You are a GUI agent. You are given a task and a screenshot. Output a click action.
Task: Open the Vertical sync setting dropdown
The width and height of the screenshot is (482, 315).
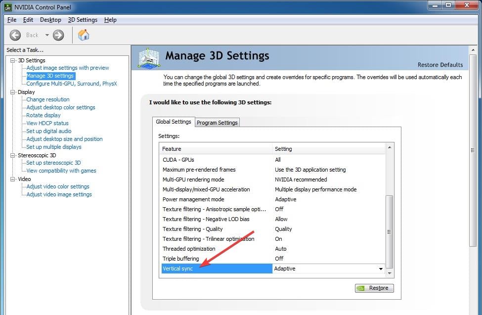pos(381,269)
